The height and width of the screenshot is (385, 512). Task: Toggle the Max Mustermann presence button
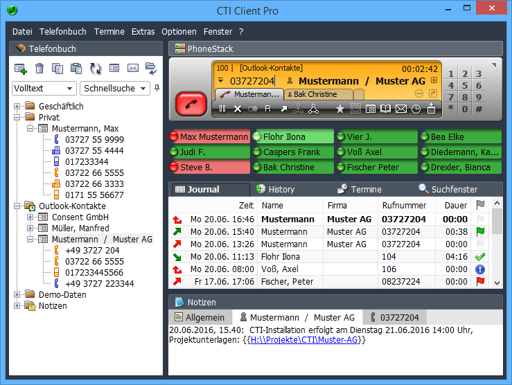coord(209,137)
